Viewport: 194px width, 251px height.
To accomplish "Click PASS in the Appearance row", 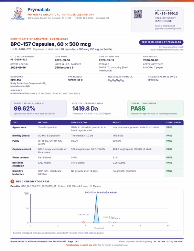I will tap(169, 127).
